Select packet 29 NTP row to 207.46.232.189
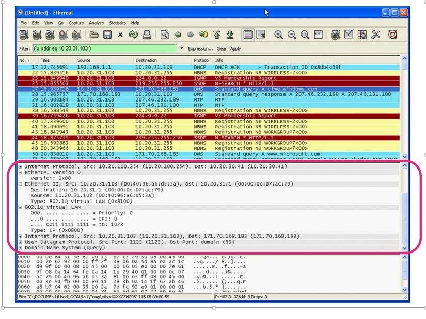The height and width of the screenshot is (319, 426). point(209,100)
